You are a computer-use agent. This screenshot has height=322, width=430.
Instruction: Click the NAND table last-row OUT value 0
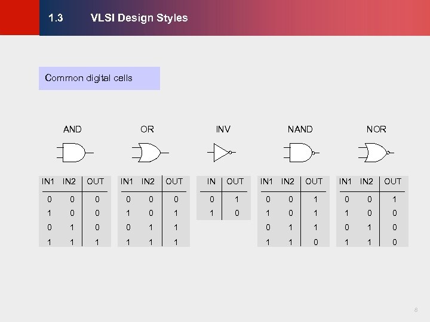(316, 242)
